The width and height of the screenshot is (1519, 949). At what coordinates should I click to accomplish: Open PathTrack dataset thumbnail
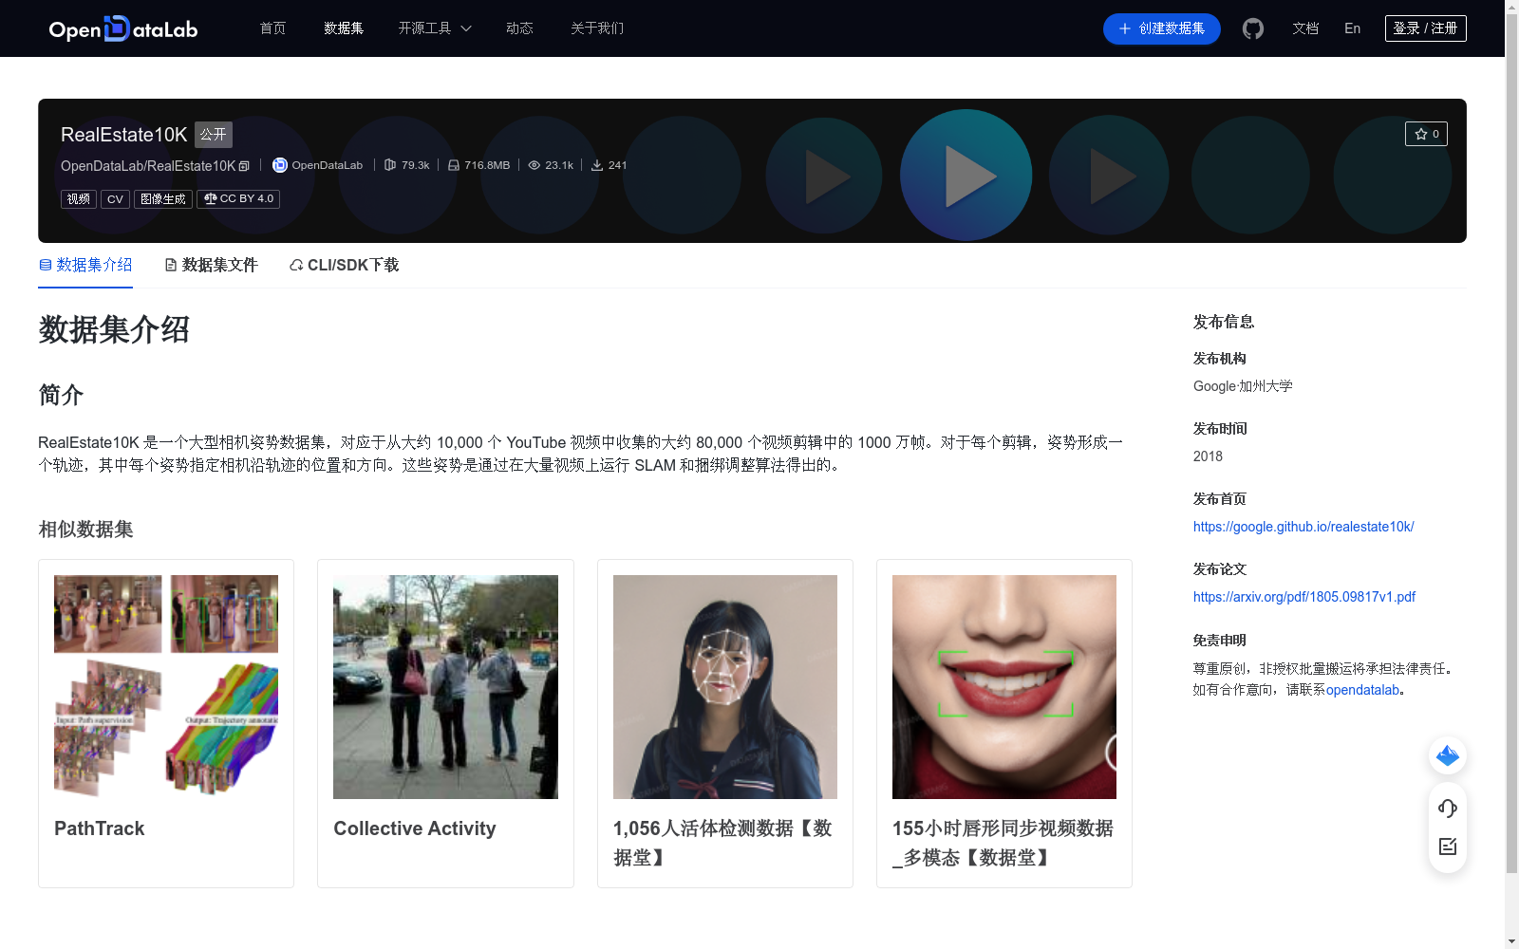(x=166, y=687)
